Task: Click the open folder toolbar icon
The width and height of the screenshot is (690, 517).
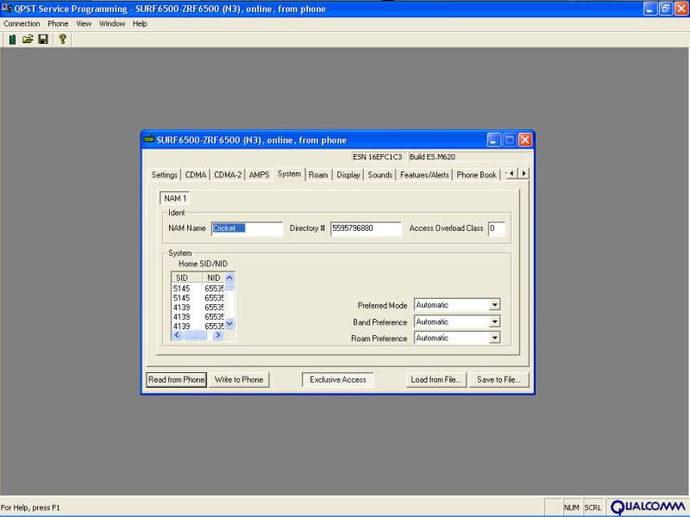Action: [x=28, y=40]
